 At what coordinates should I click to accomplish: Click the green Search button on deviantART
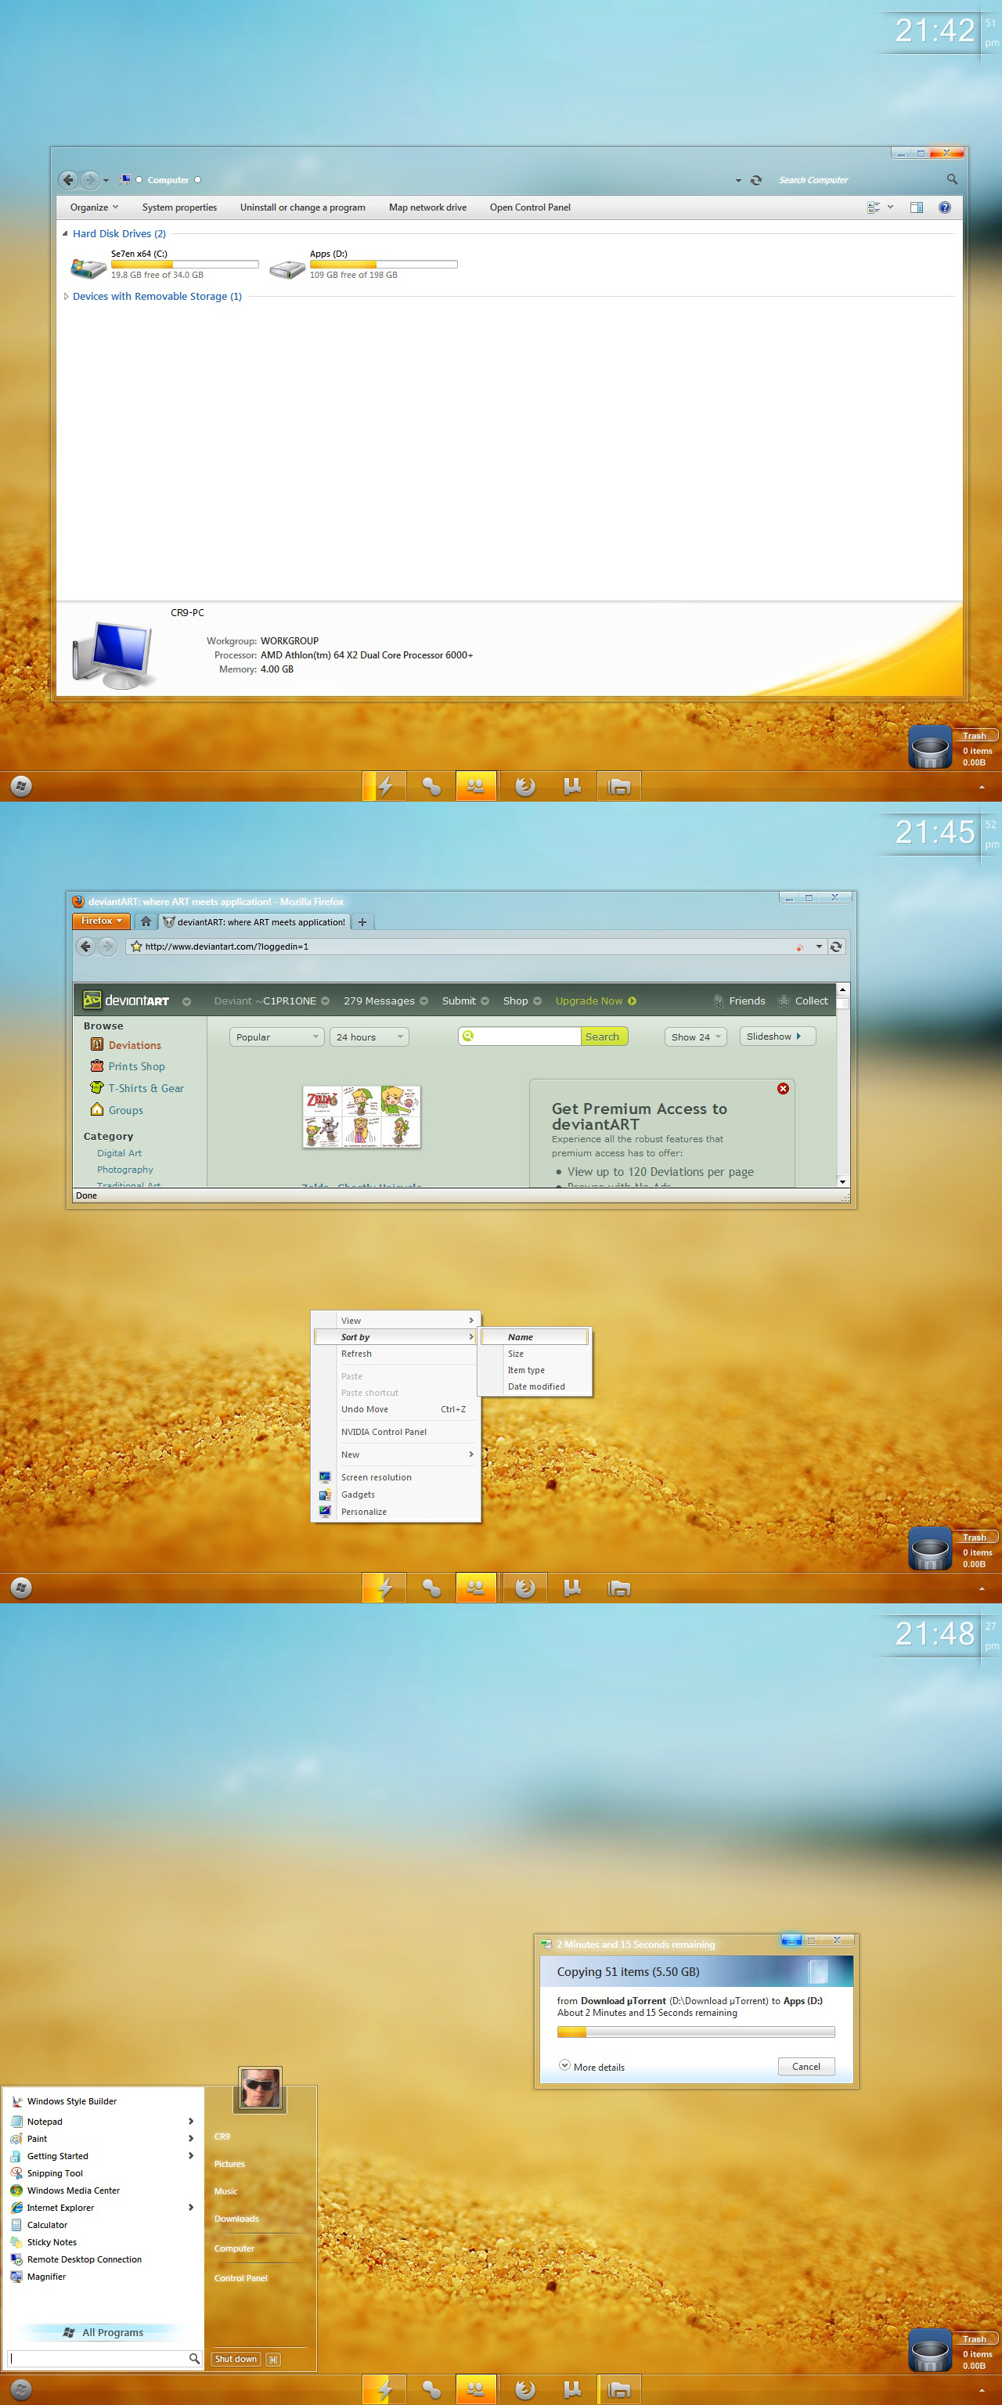point(604,1037)
